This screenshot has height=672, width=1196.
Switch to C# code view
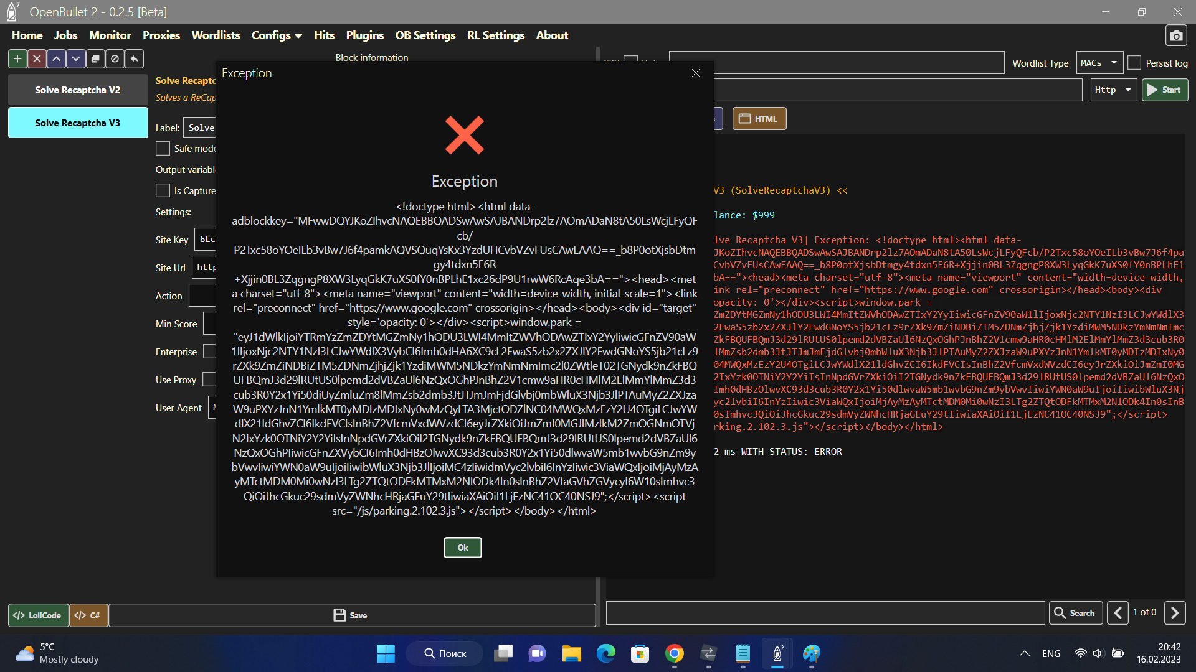(88, 615)
